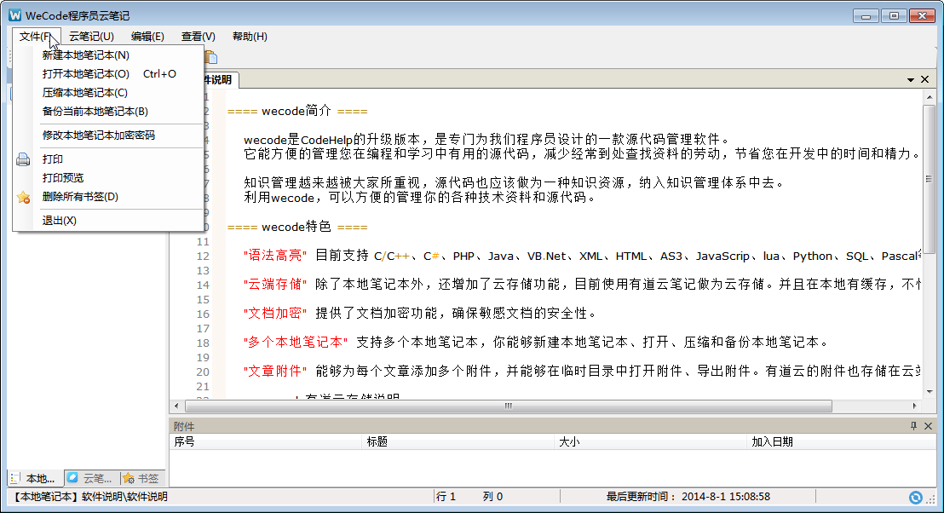Open the 帮助(H) menu
Screen dimensions: 944x513
point(250,37)
